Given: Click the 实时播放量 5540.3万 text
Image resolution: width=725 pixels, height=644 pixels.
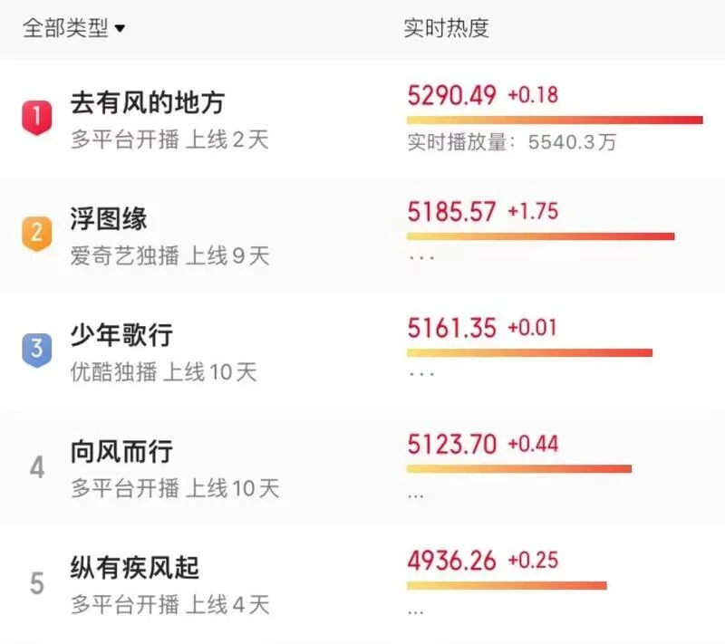Looking at the screenshot, I should click(x=512, y=142).
